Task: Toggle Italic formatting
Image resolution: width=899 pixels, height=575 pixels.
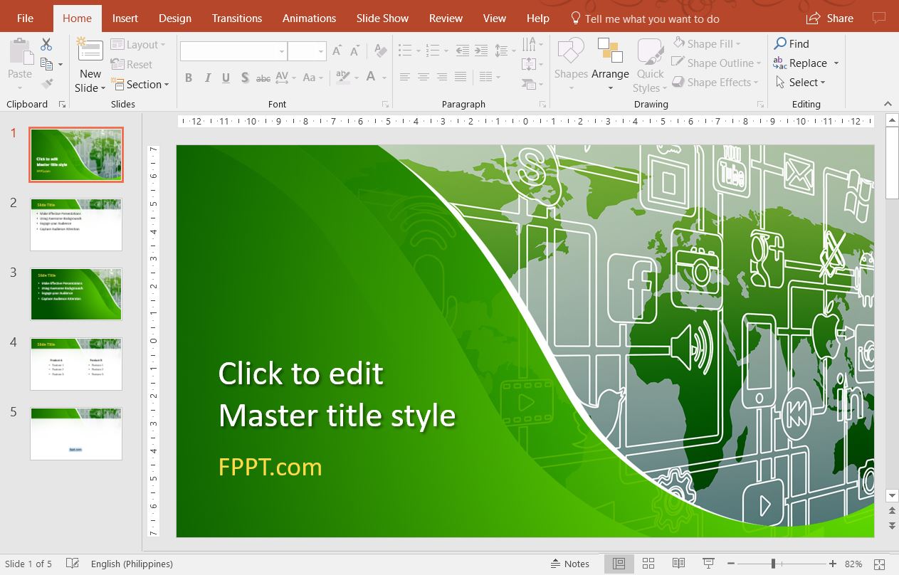Action: pos(208,78)
